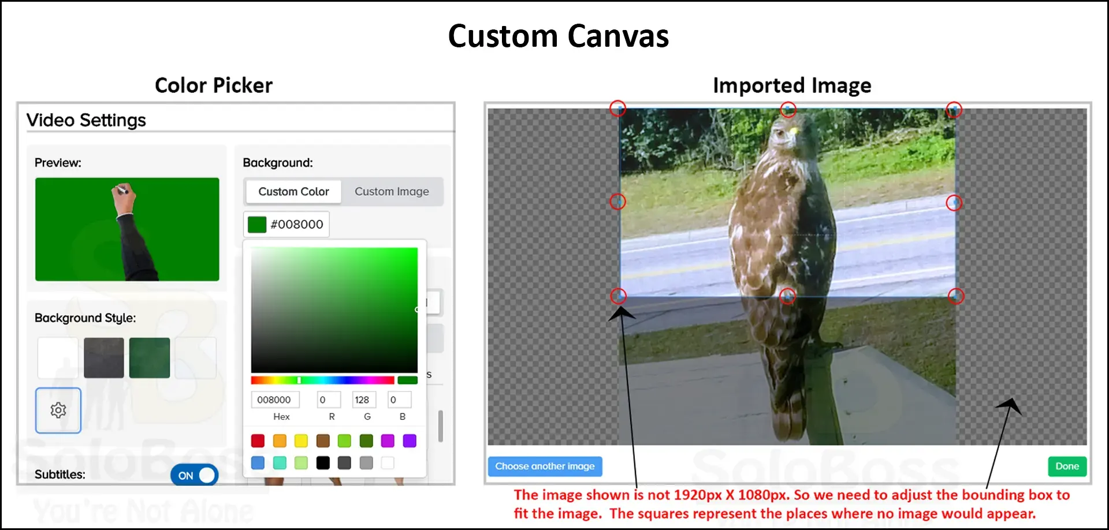Pick a shade in the saturation gradient area
Screen dimensions: 1109x530
coord(334,310)
